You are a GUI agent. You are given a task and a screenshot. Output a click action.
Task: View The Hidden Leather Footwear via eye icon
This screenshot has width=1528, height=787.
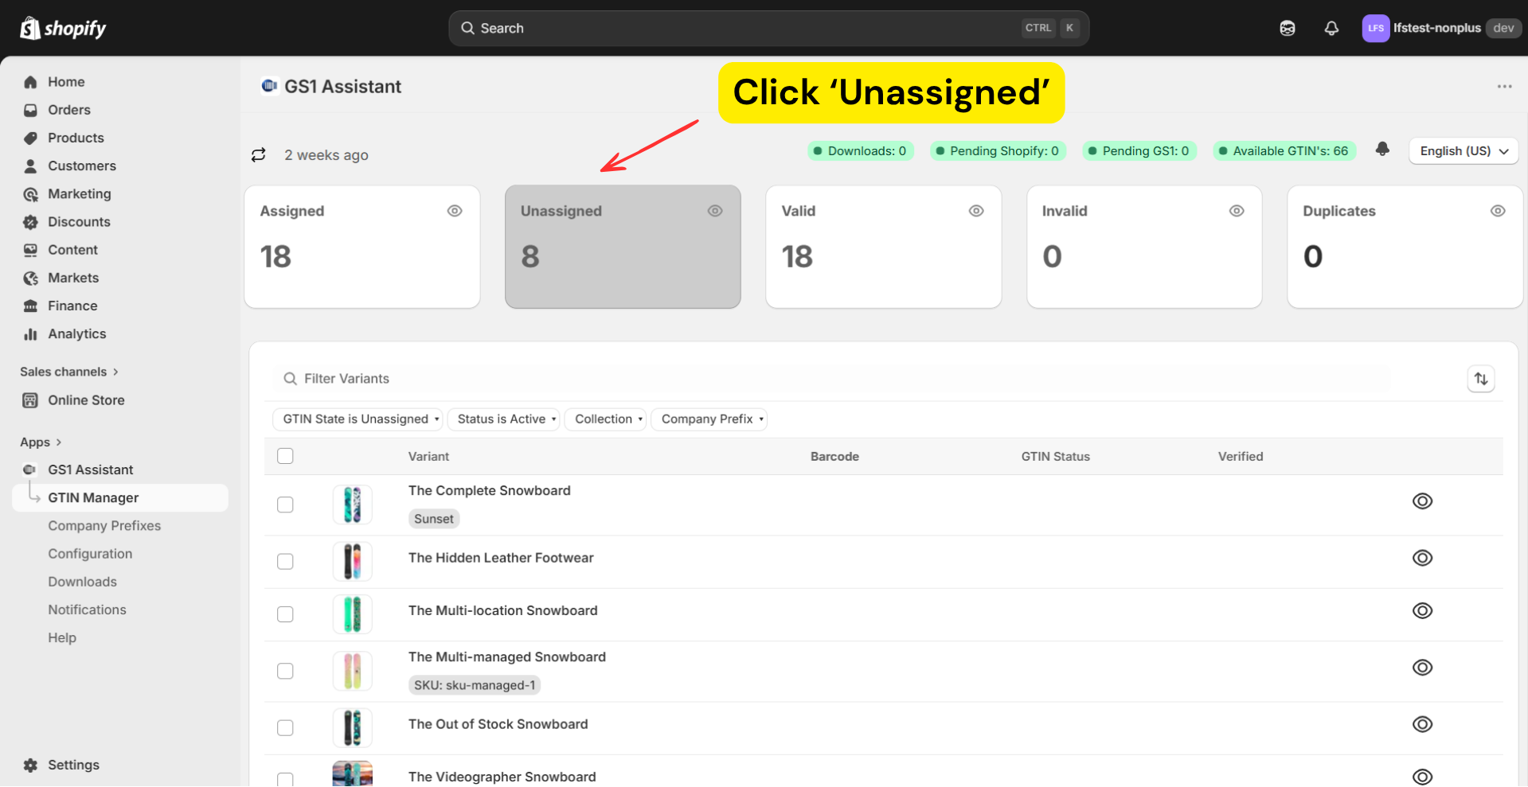coord(1422,558)
